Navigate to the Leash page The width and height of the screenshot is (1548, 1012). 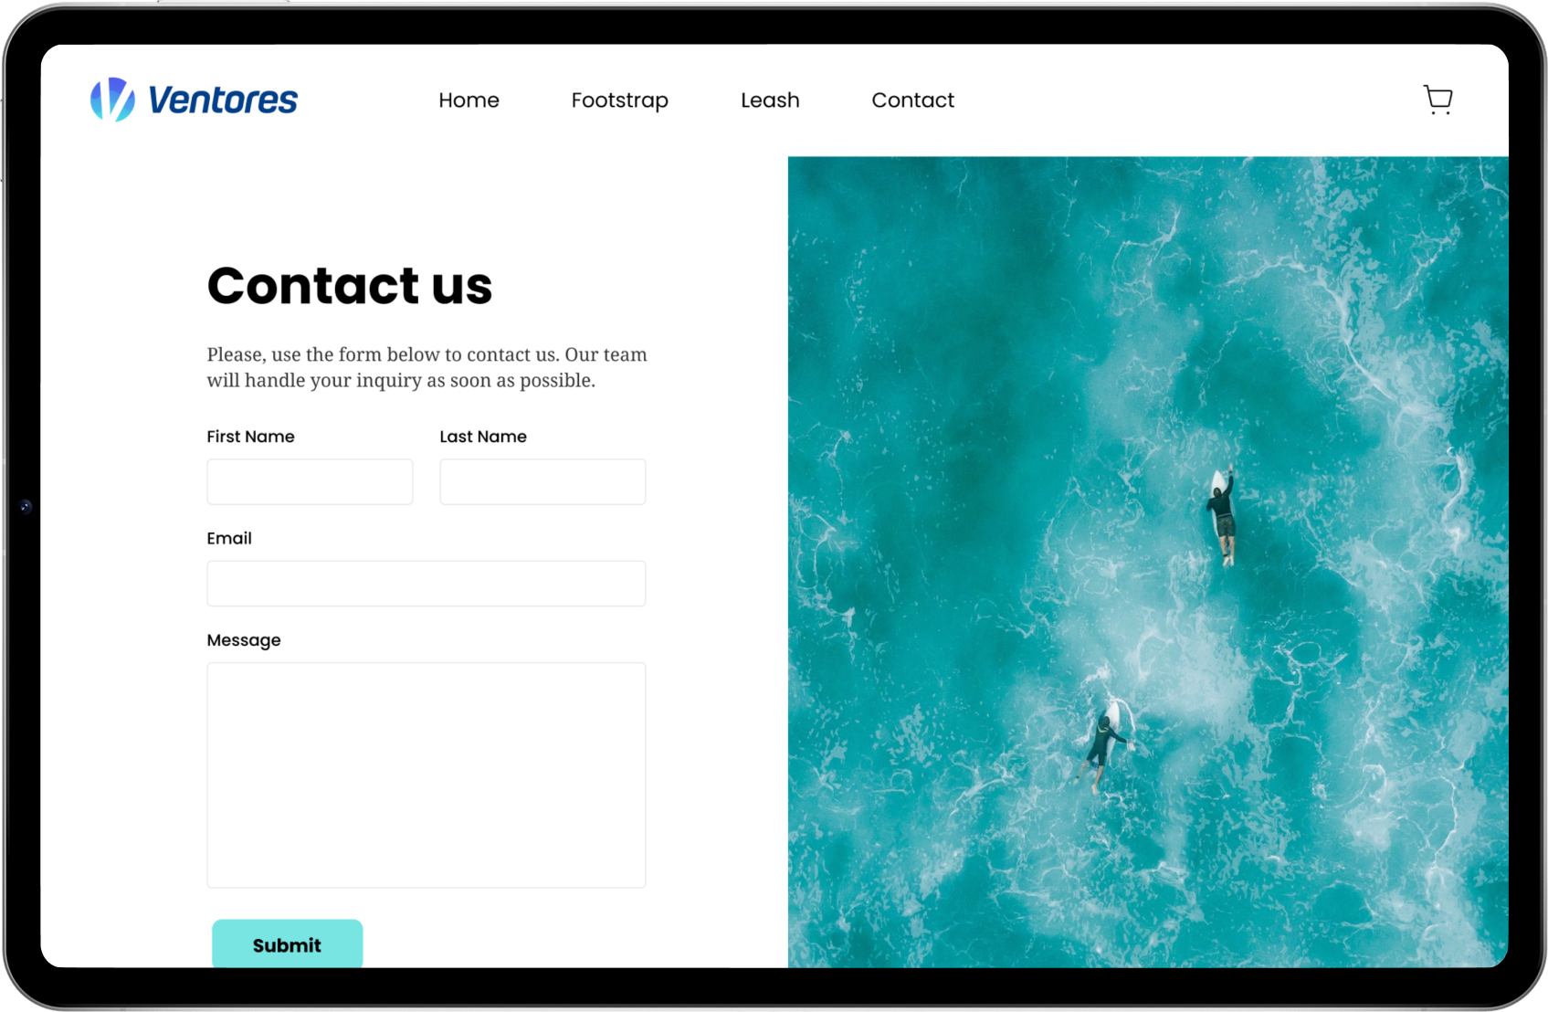click(770, 100)
